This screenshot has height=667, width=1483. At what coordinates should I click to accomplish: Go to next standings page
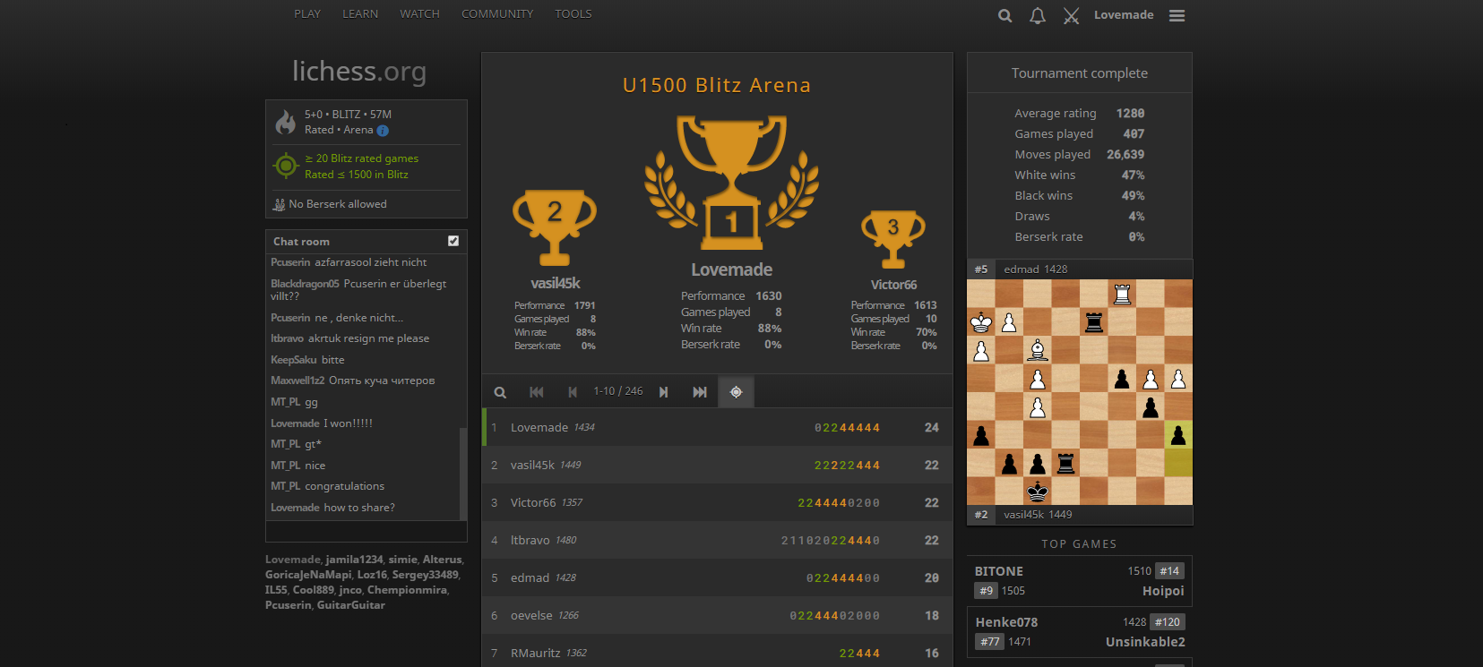coord(664,392)
